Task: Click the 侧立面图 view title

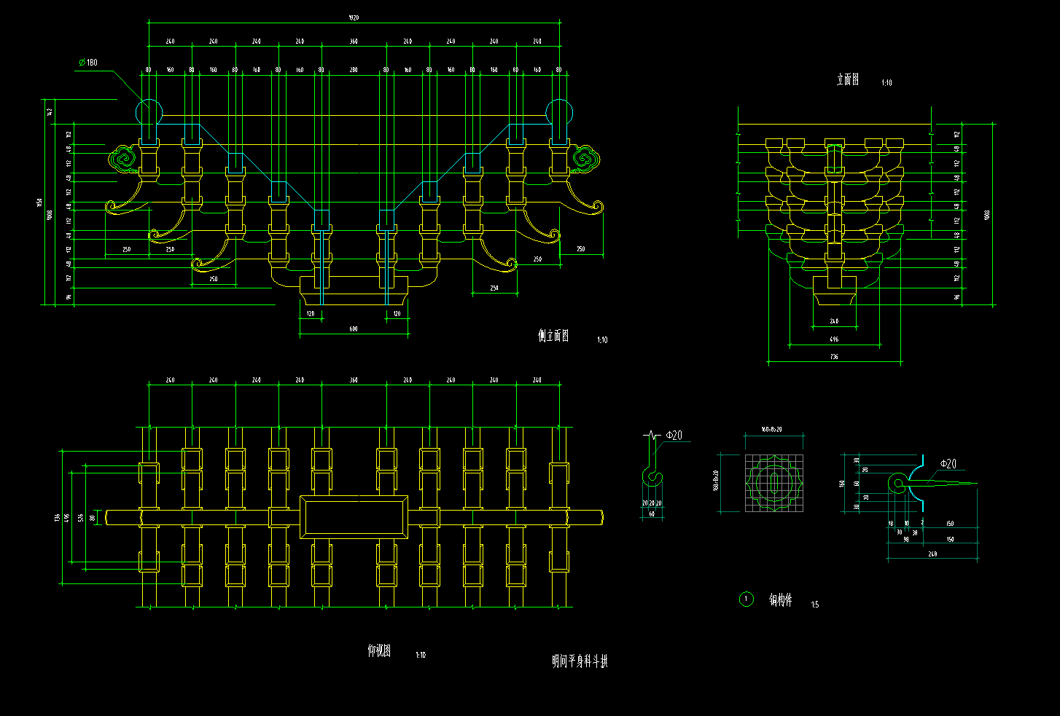Action: click(553, 336)
